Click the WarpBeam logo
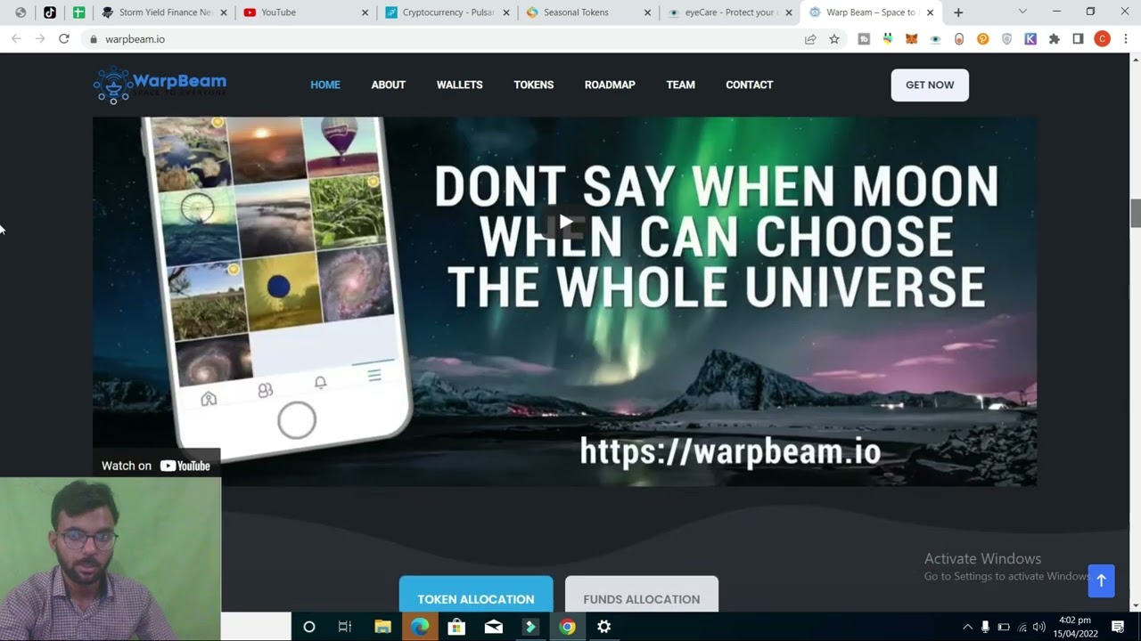 (160, 85)
